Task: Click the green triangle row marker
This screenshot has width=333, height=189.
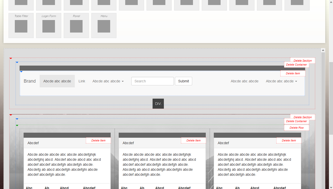Action: (x=17, y=125)
